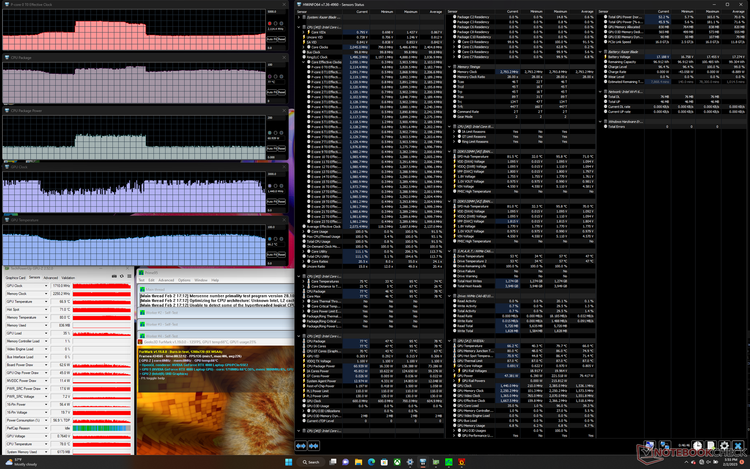Expand Core Temperatures row in HWiNFO
The image size is (750, 469).
tap(304, 281)
